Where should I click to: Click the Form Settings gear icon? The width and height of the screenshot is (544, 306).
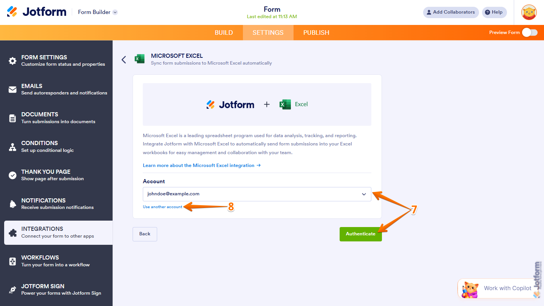click(12, 61)
